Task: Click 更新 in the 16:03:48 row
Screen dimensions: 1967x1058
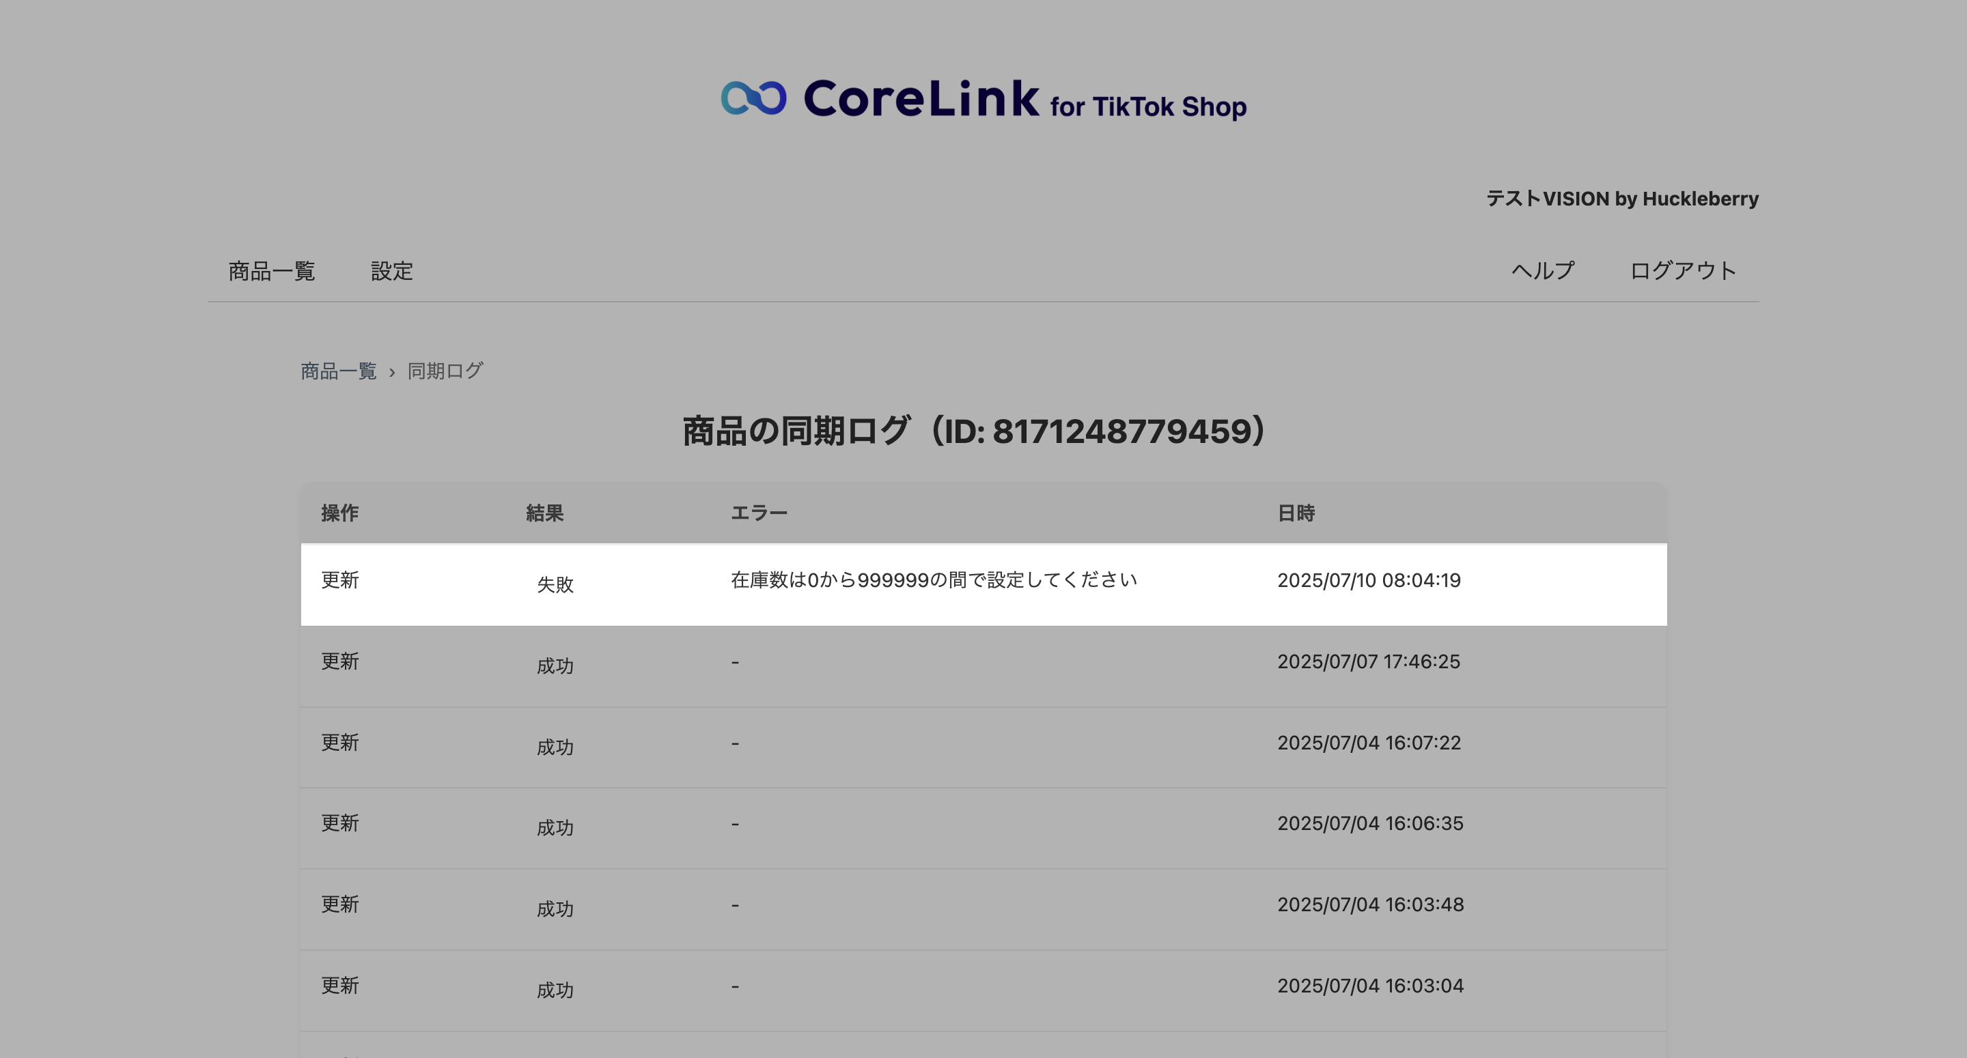Action: pos(339,904)
